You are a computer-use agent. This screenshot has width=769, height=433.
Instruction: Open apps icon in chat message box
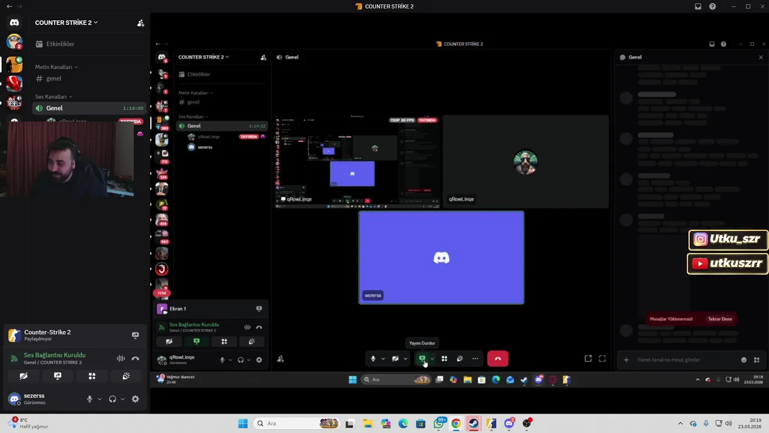(756, 360)
